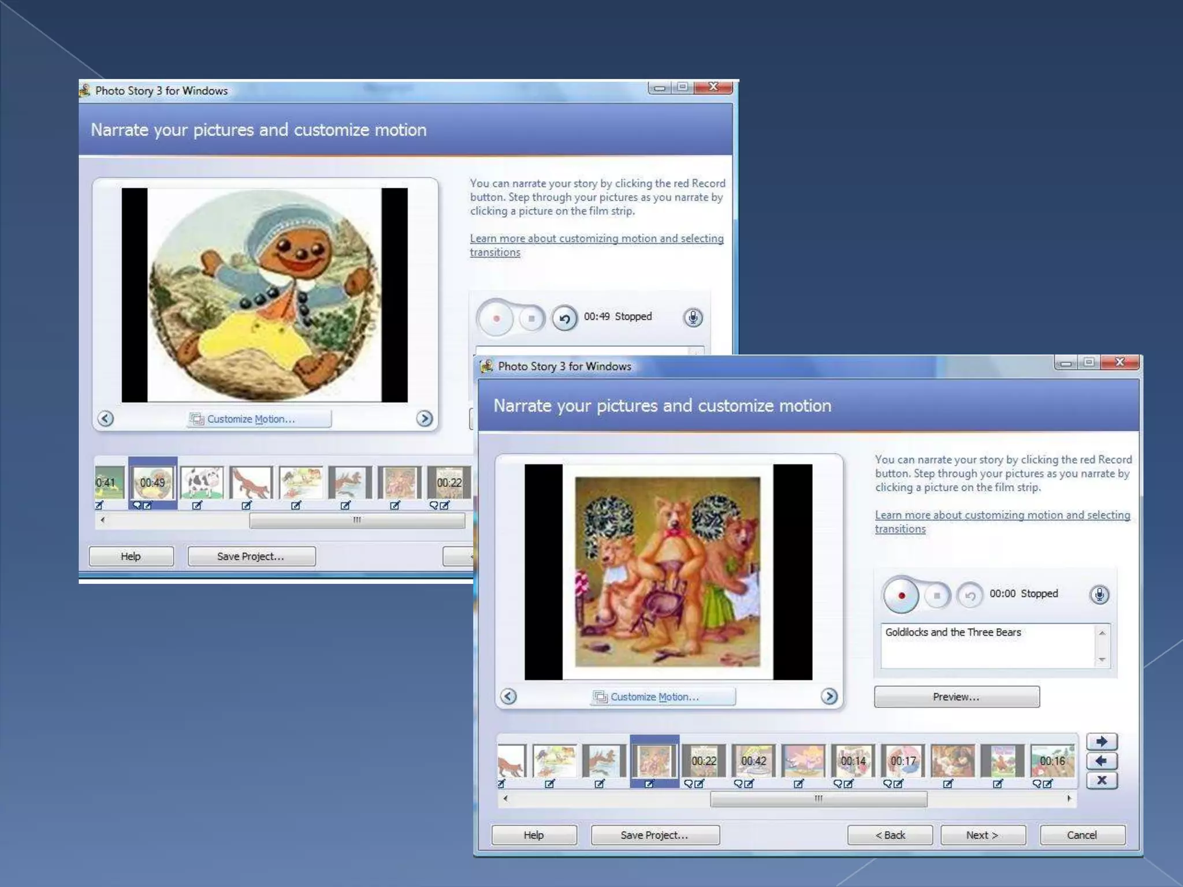Go to next picture under bears preview
The image size is (1183, 887).
tap(829, 696)
